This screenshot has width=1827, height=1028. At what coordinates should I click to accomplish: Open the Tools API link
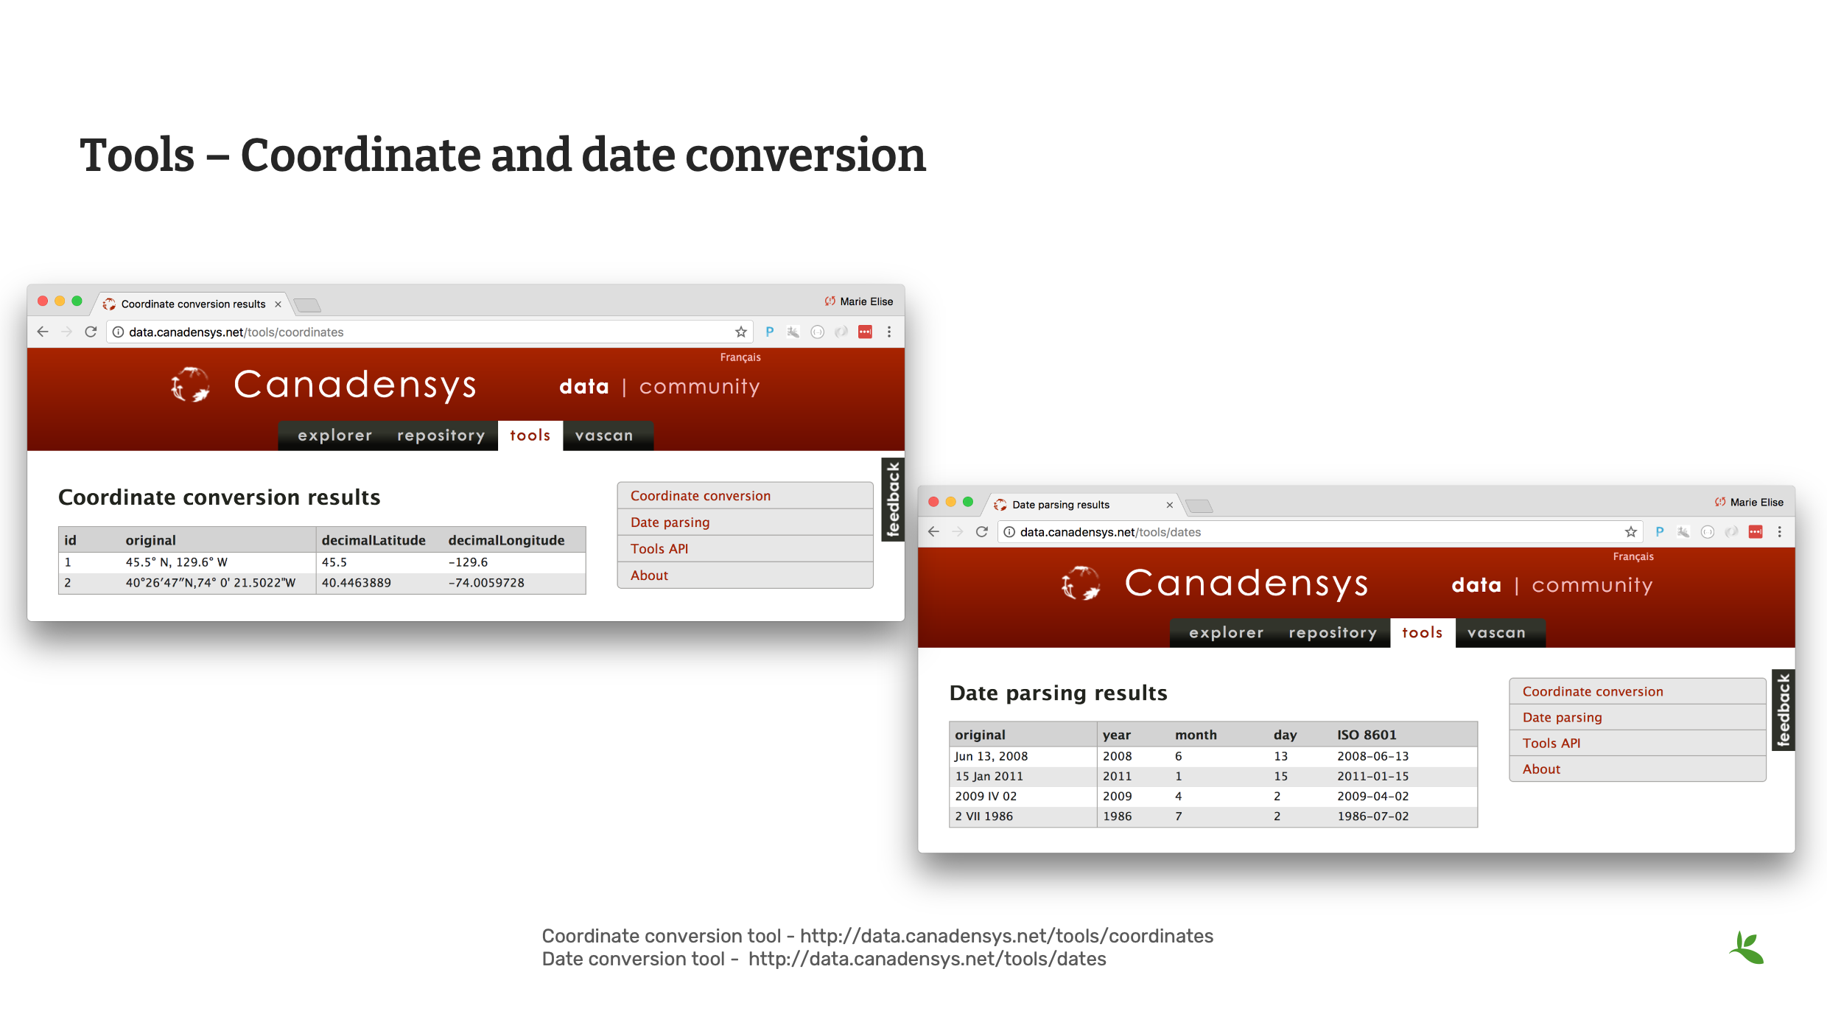[659, 548]
